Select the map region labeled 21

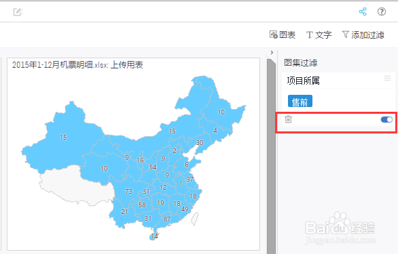(x=124, y=211)
